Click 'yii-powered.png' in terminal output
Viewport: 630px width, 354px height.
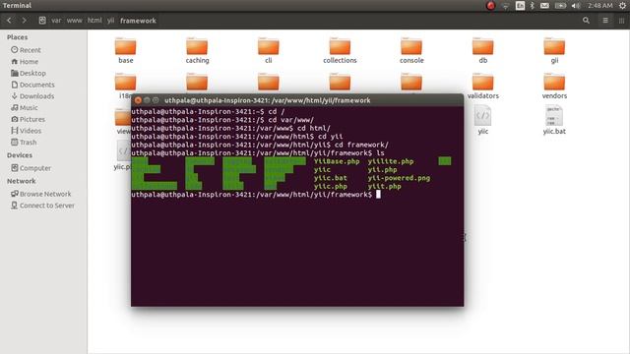click(399, 178)
